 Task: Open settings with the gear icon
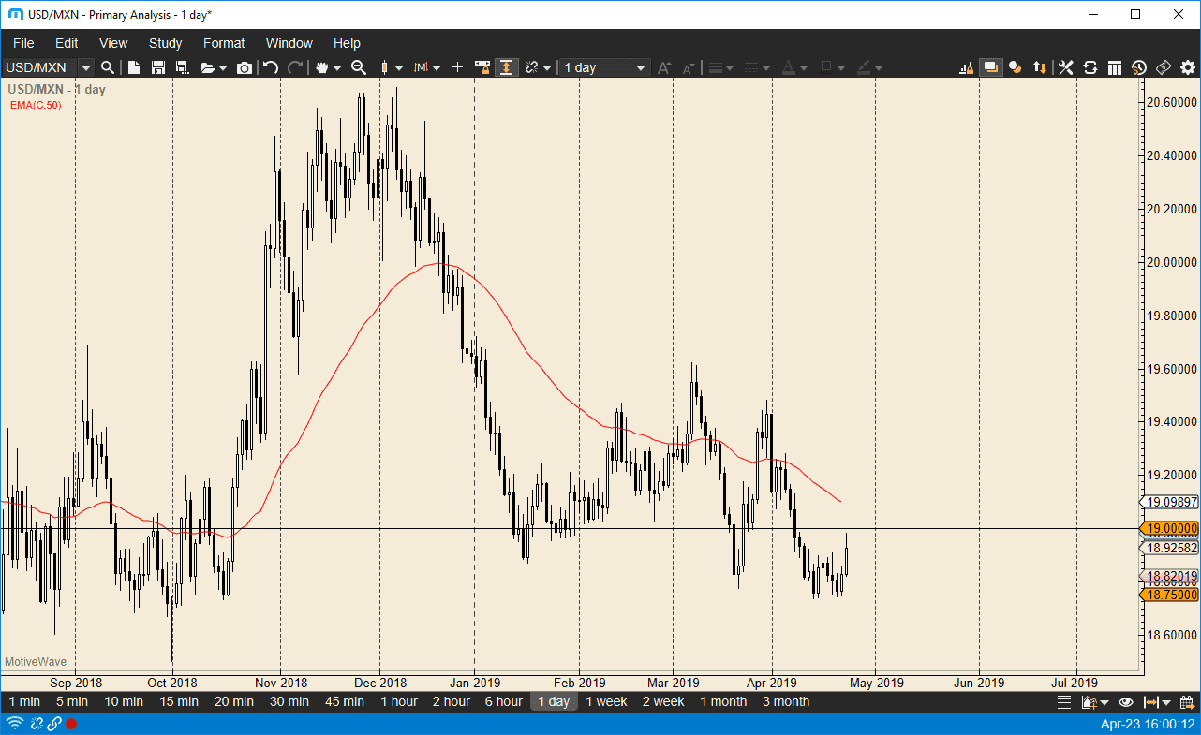pyautogui.click(x=1188, y=67)
